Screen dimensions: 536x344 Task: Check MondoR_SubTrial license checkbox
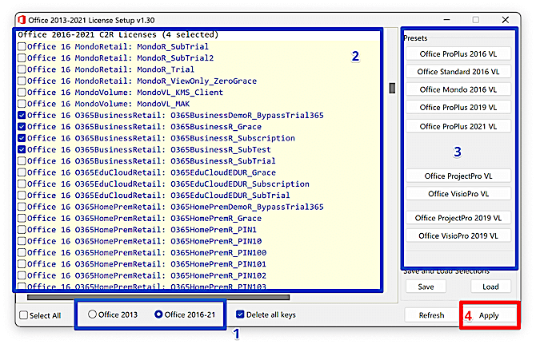point(22,46)
